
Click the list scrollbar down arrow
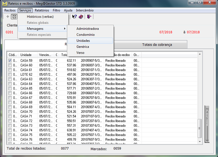[200, 142]
